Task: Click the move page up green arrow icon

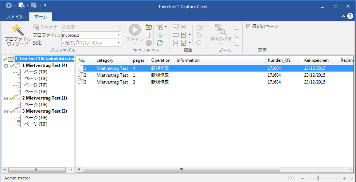Action: pyautogui.click(x=183, y=35)
